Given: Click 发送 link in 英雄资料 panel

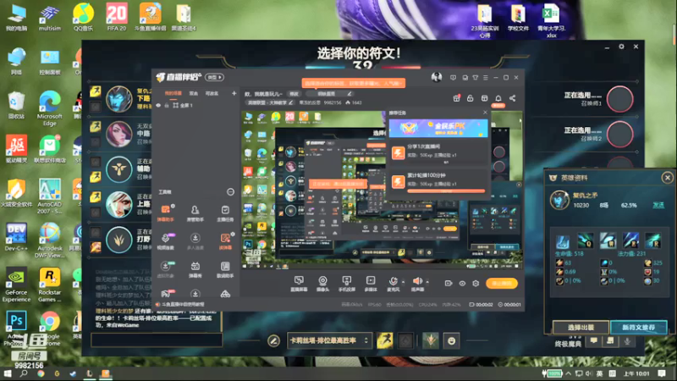Looking at the screenshot, I should coord(658,205).
